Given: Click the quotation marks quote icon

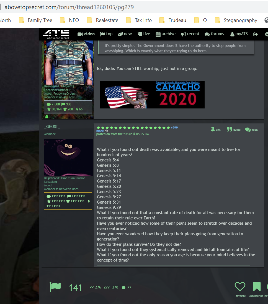Looking at the screenshot, I should [229, 129].
